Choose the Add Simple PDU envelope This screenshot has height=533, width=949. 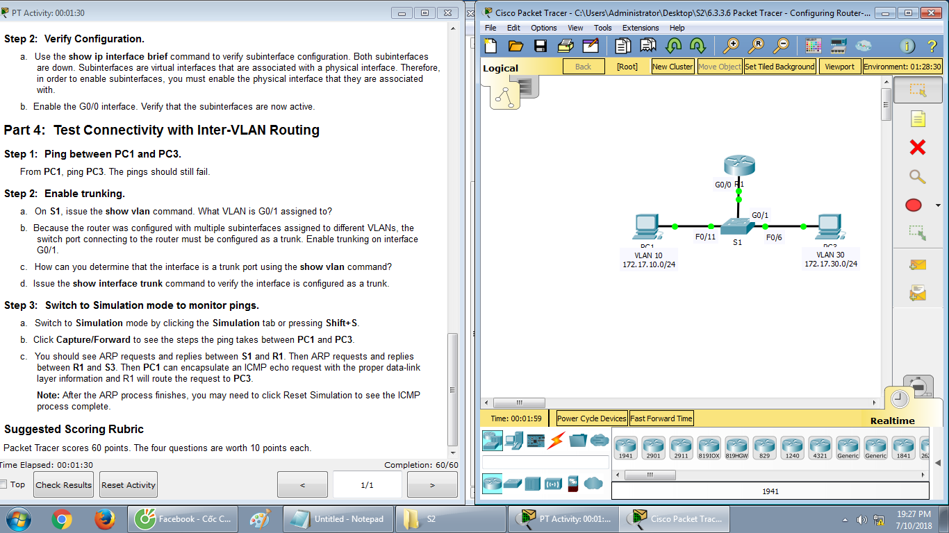[918, 264]
